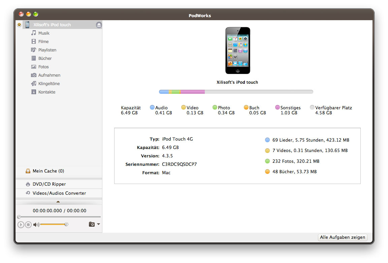Click the Aufnahmen camera icon

(x=34, y=75)
